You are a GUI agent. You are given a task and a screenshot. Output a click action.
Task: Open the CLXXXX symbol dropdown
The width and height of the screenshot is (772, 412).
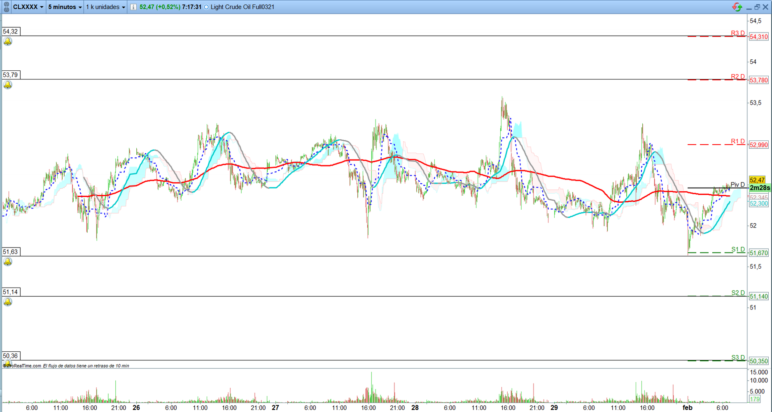click(x=28, y=7)
